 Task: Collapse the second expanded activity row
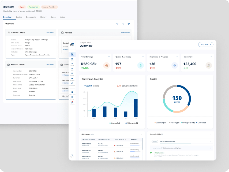pyautogui.click(x=210, y=148)
